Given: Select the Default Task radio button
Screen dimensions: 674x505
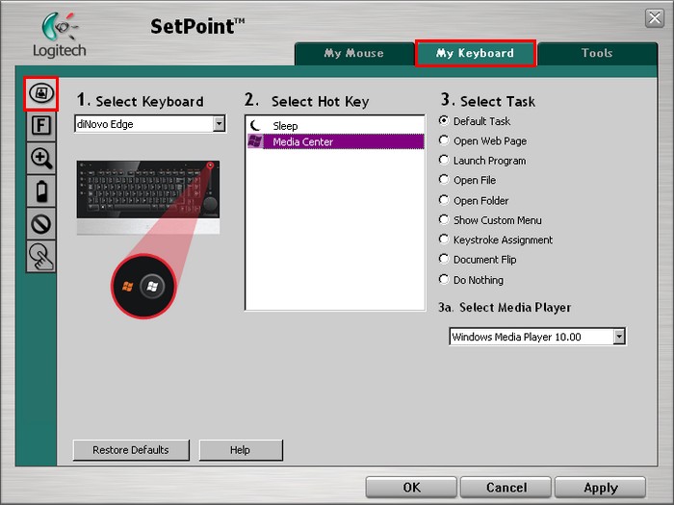Looking at the screenshot, I should (444, 120).
